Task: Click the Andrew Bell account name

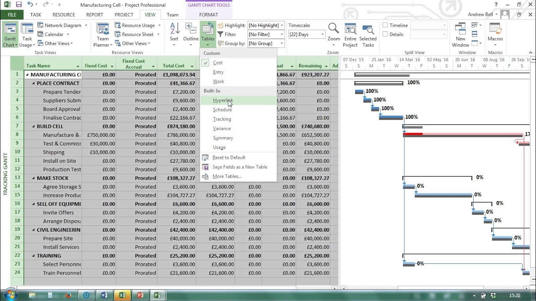Action: point(480,15)
